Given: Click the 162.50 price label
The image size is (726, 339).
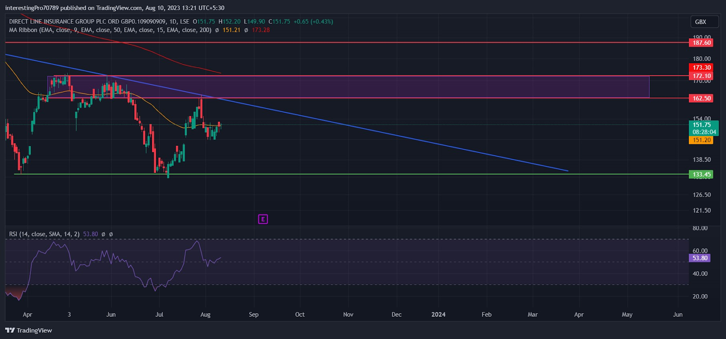Looking at the screenshot, I should [x=701, y=98].
